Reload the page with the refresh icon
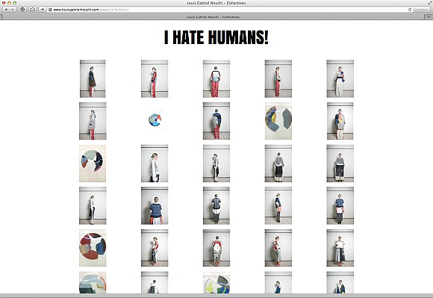 tap(410, 10)
